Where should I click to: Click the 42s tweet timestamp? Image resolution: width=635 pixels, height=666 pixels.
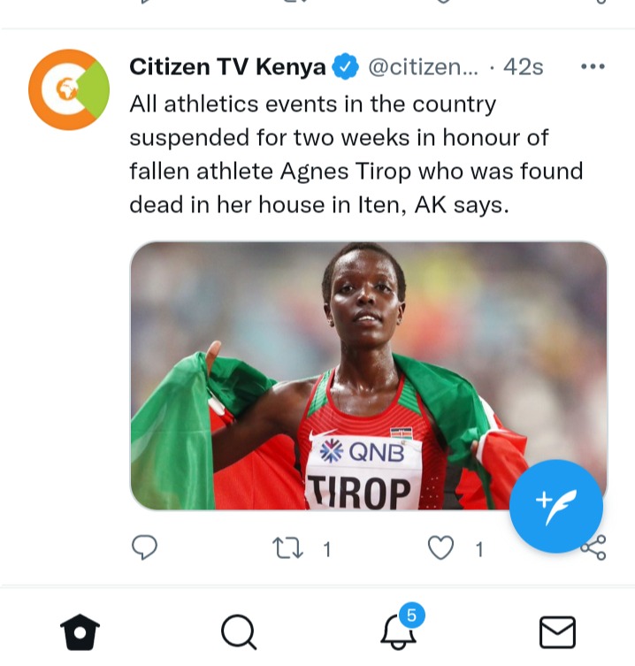[x=523, y=67]
